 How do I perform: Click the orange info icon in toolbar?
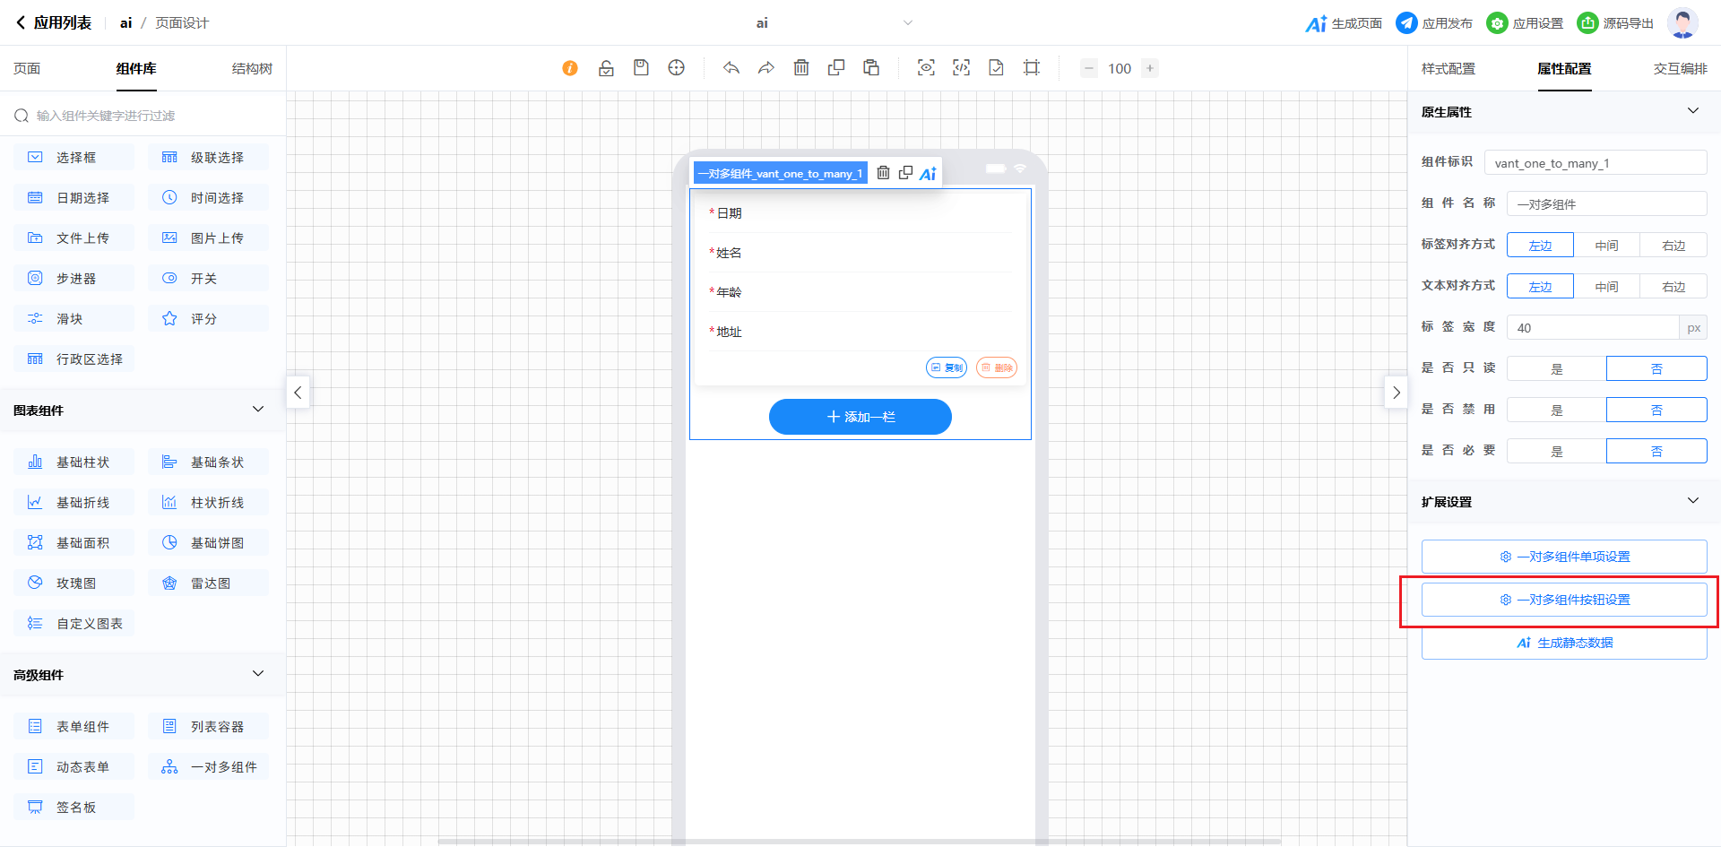click(570, 68)
